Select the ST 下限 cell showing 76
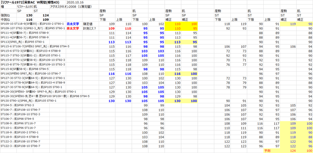The height and width of the screenshot is (153, 313). point(228,65)
